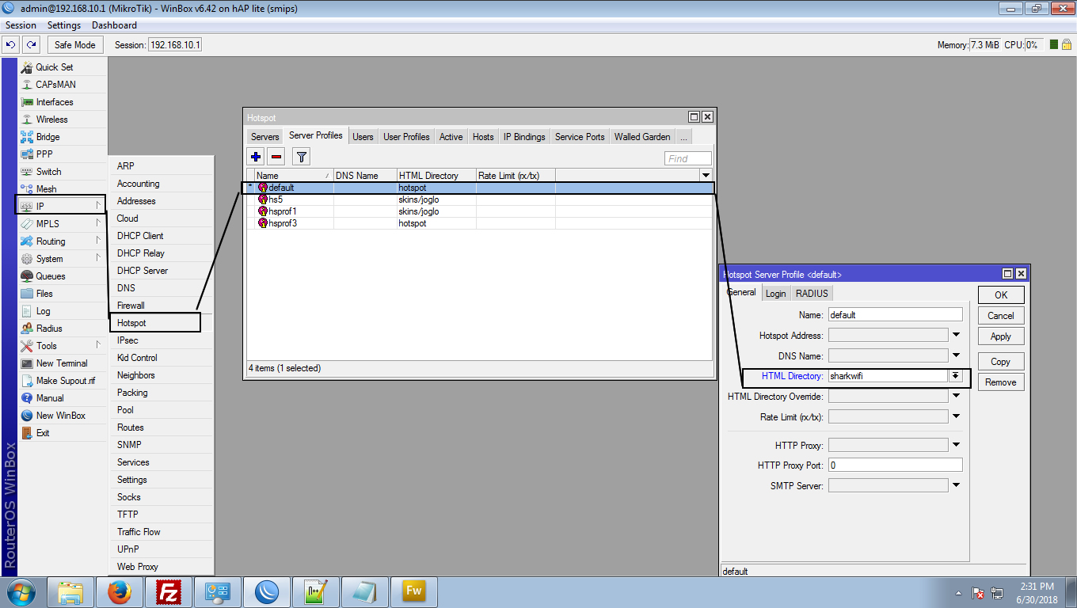Click Exit in sidebar
This screenshot has height=608, width=1077.
(62, 433)
